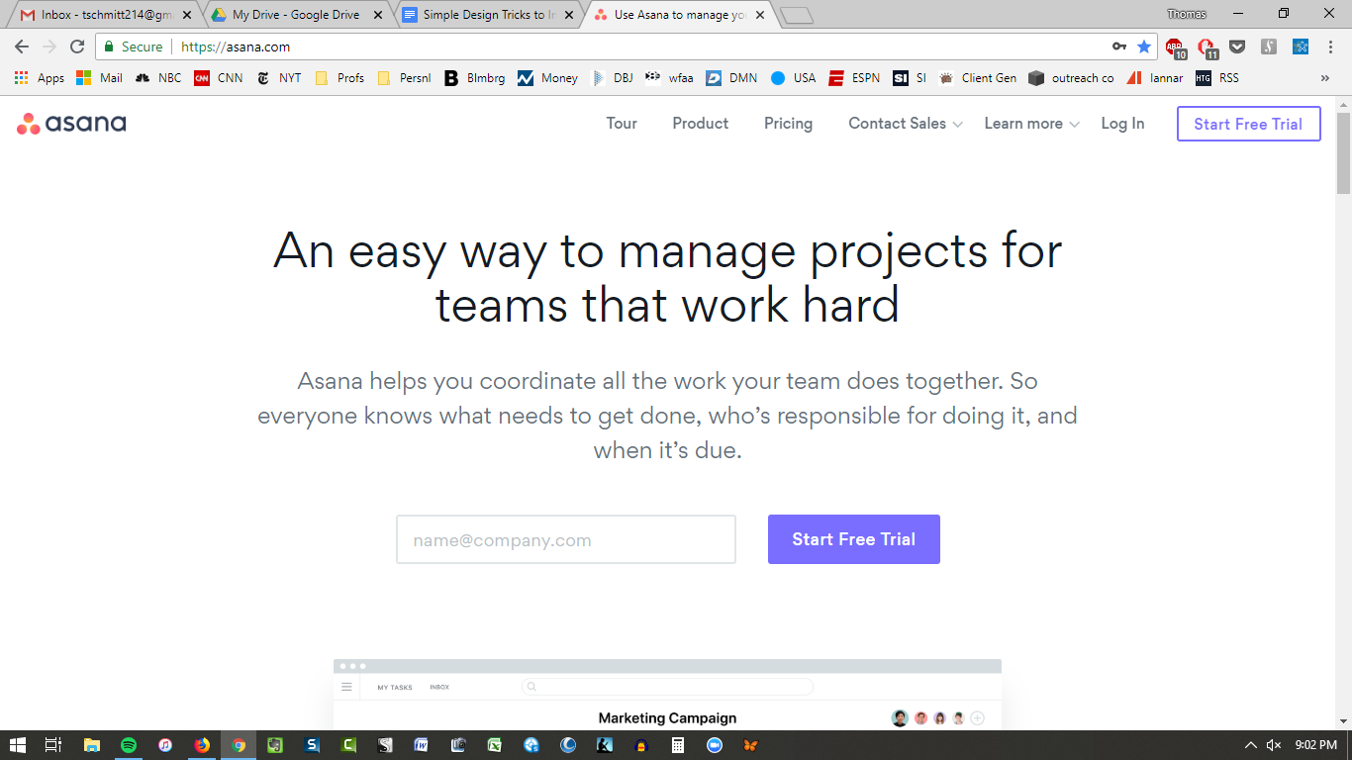Open the HTG RSS bookmark

(1217, 78)
